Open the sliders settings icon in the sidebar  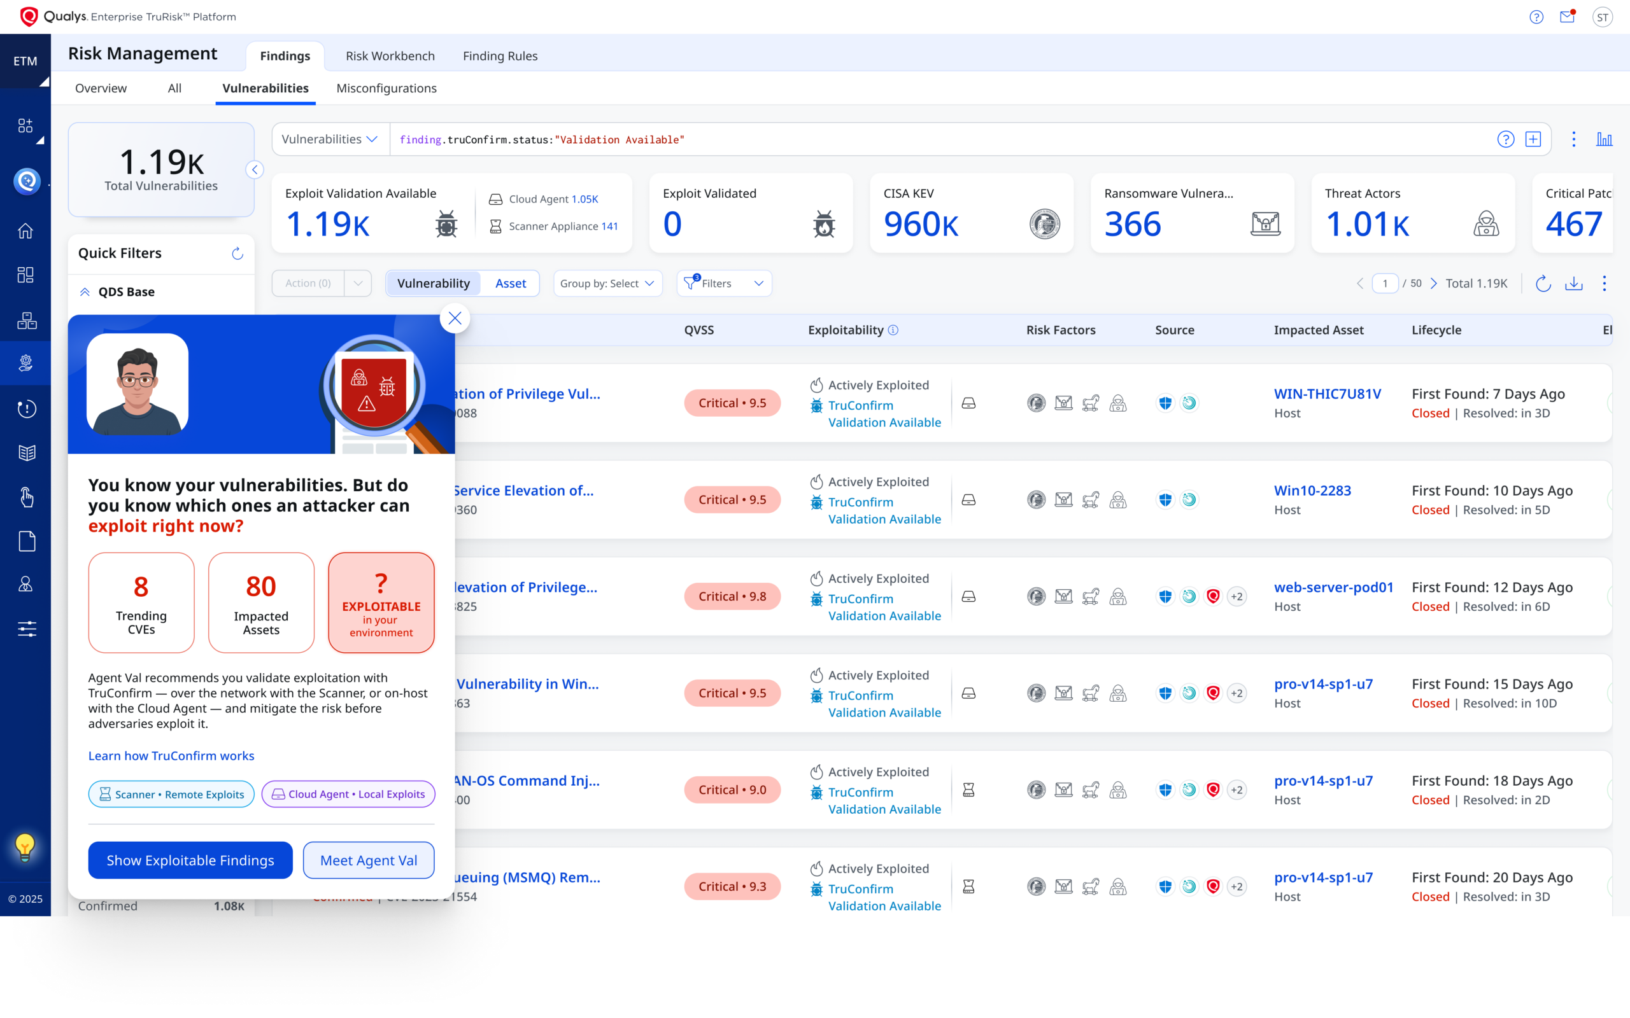pyautogui.click(x=26, y=629)
